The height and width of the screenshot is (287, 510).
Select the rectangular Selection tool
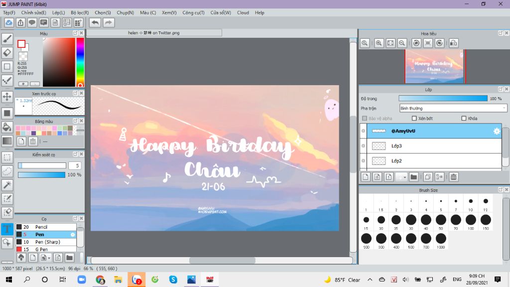click(7, 157)
